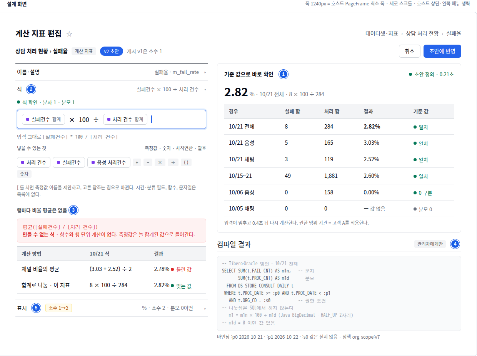This screenshot has width=477, height=356.
Task: Click the 경우 column header
Action: [233, 111]
